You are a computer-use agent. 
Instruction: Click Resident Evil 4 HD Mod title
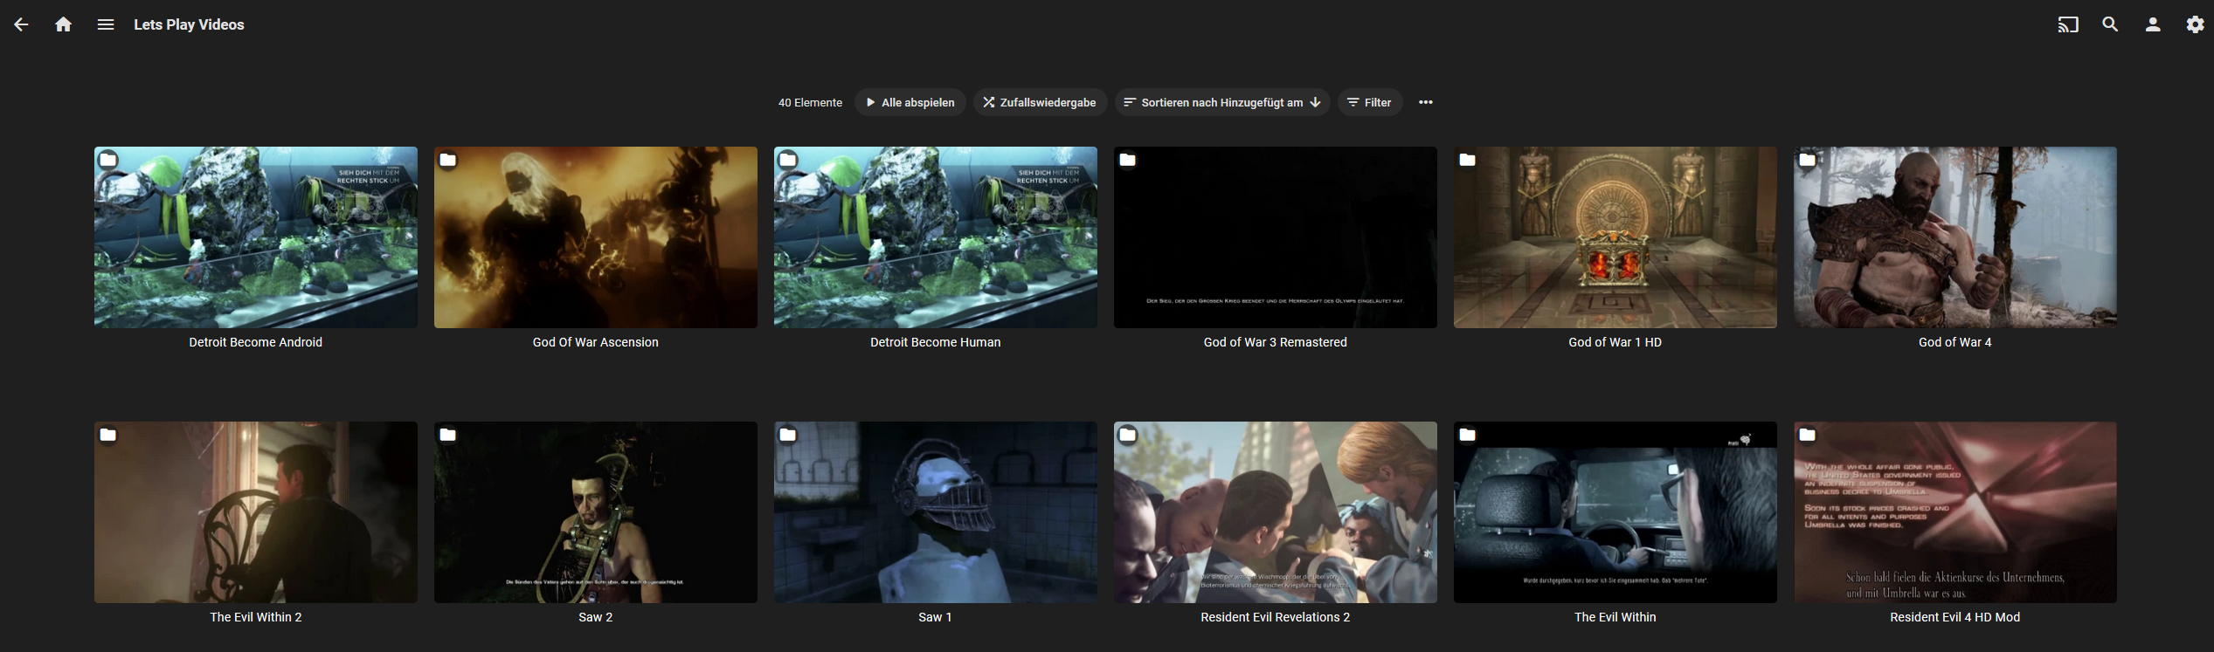tap(1955, 617)
